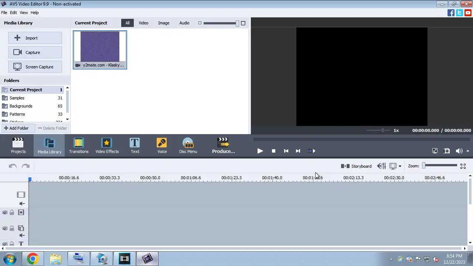Screen dimensions: 473x266
Task: Open the audio mixer
Action: tap(381, 166)
